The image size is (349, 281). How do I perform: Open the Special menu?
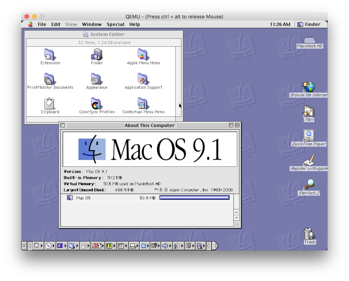point(115,24)
